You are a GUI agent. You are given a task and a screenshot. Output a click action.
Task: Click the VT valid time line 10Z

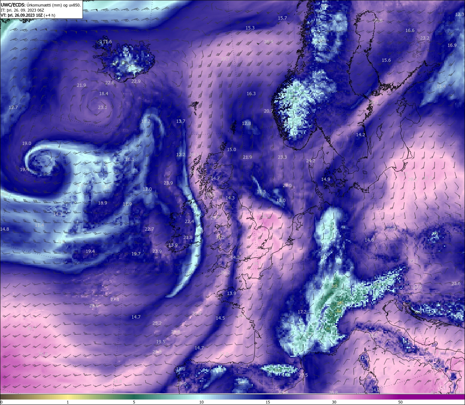(28, 15)
